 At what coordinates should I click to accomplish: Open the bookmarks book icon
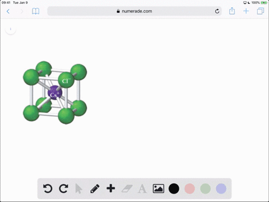35,11
